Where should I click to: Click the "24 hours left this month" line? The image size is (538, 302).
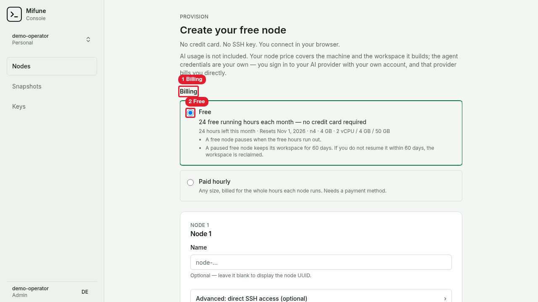point(294,131)
